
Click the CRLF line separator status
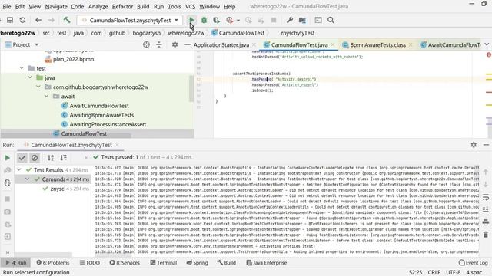[434, 273]
